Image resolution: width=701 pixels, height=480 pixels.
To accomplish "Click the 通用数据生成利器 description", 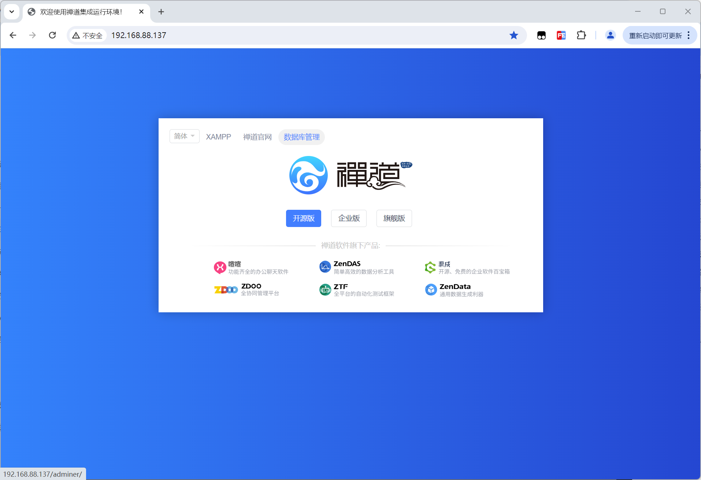I will coord(461,294).
